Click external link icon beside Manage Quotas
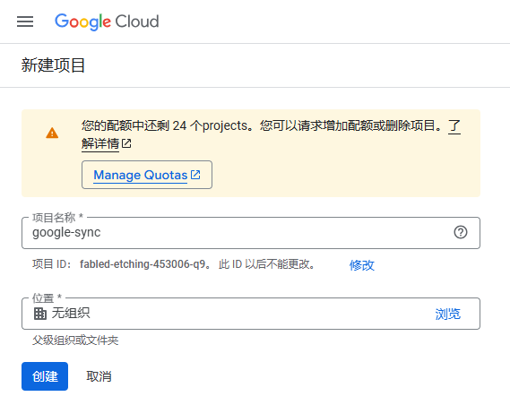Image resolution: width=510 pixels, height=405 pixels. tap(195, 175)
